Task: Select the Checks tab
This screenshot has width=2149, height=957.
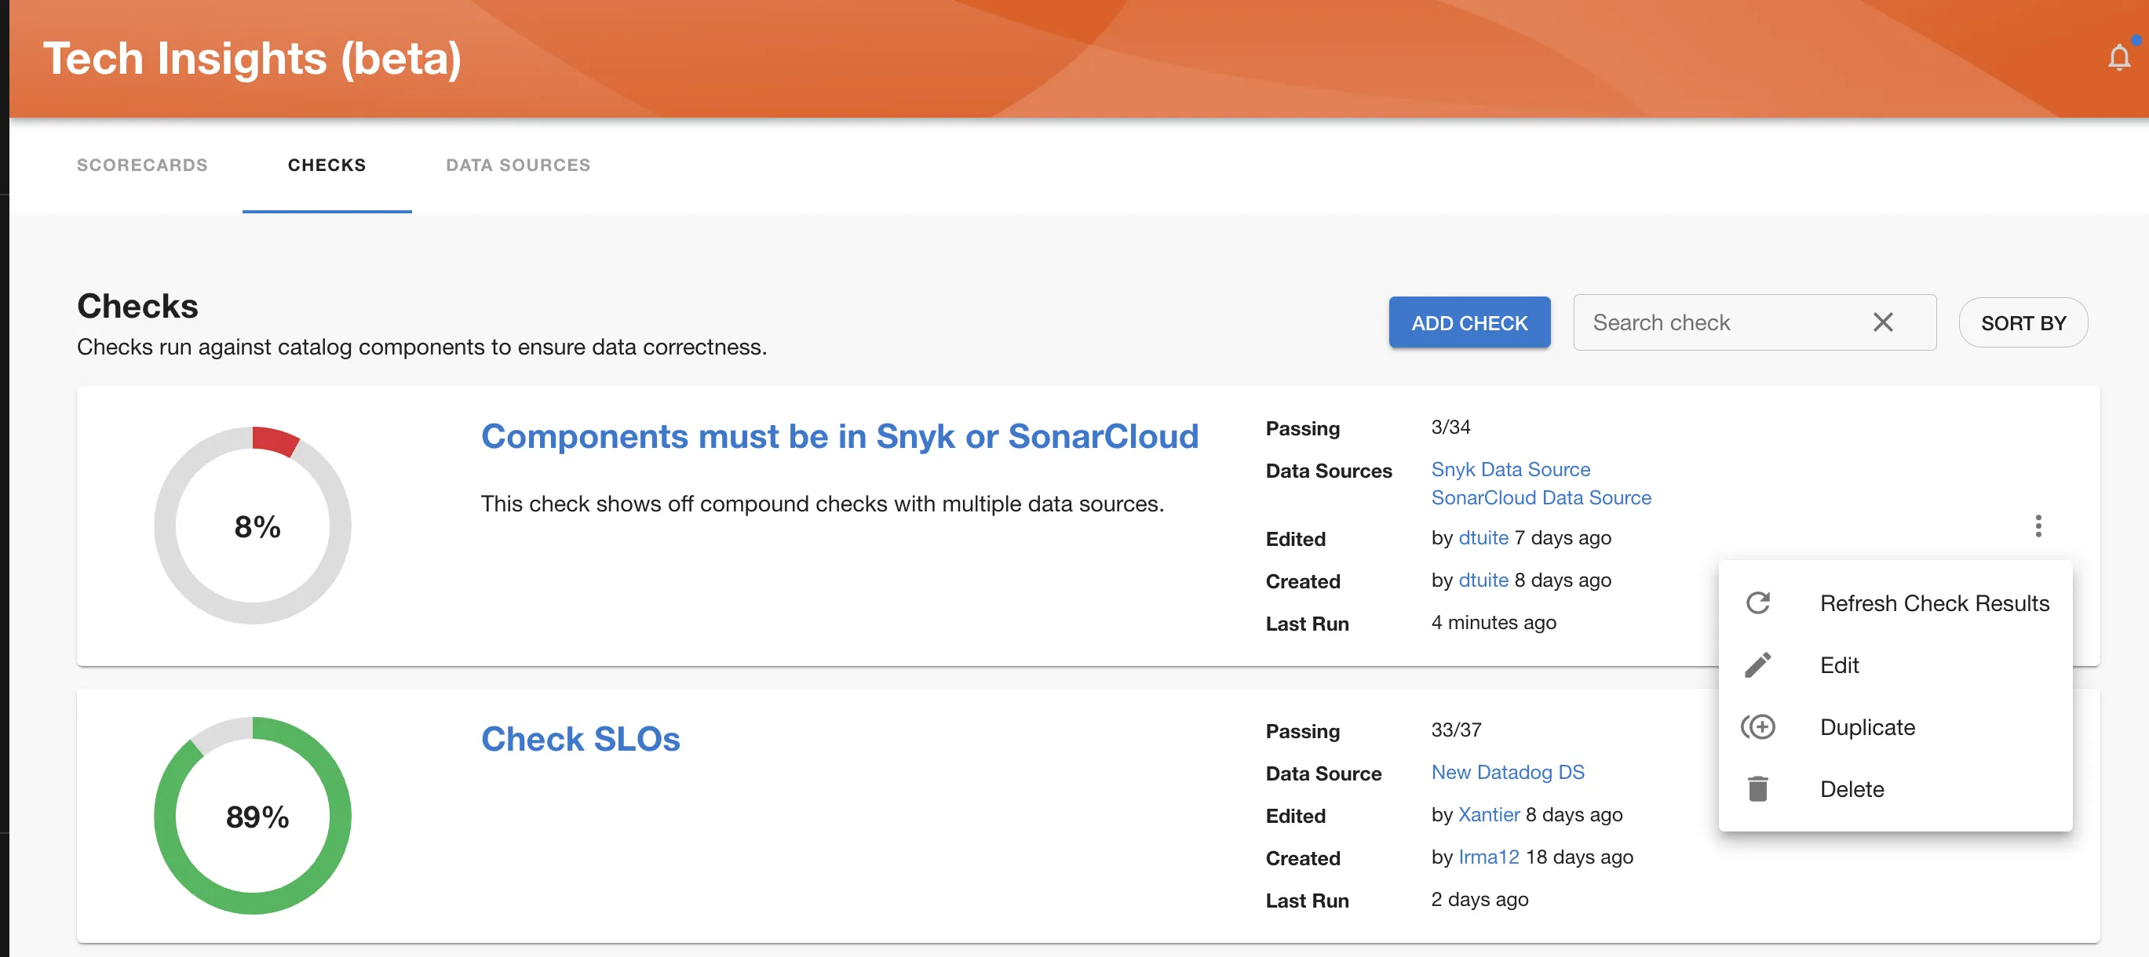Action: [327, 165]
